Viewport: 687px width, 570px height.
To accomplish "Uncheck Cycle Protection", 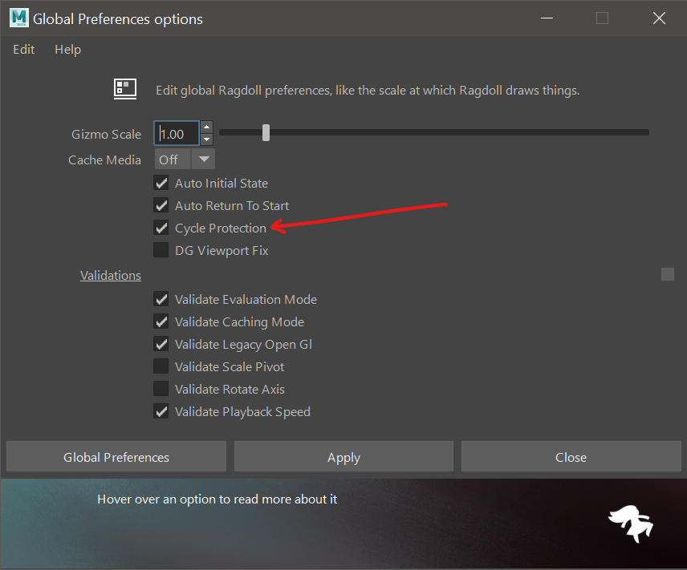I will tap(161, 228).
